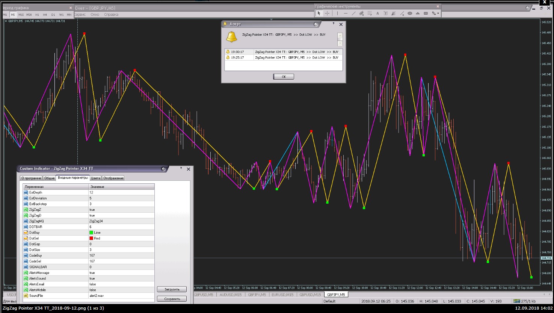
Task: Select the vertical line drawing tool
Action: coord(337,14)
